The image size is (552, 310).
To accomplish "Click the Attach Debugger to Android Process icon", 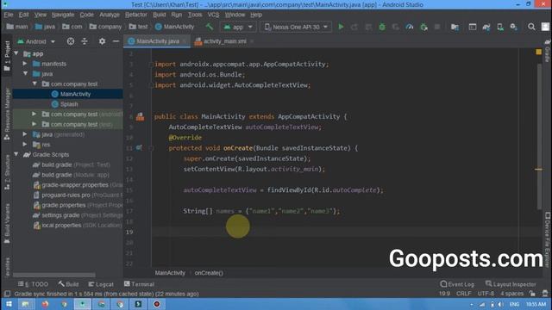I will pyautogui.click(x=423, y=27).
